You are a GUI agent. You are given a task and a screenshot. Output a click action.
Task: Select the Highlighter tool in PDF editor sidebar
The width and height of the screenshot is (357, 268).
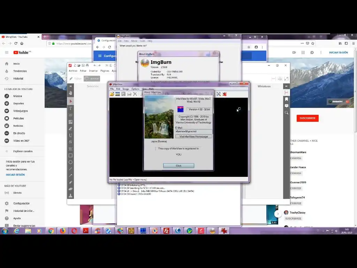pyautogui.click(x=70, y=128)
